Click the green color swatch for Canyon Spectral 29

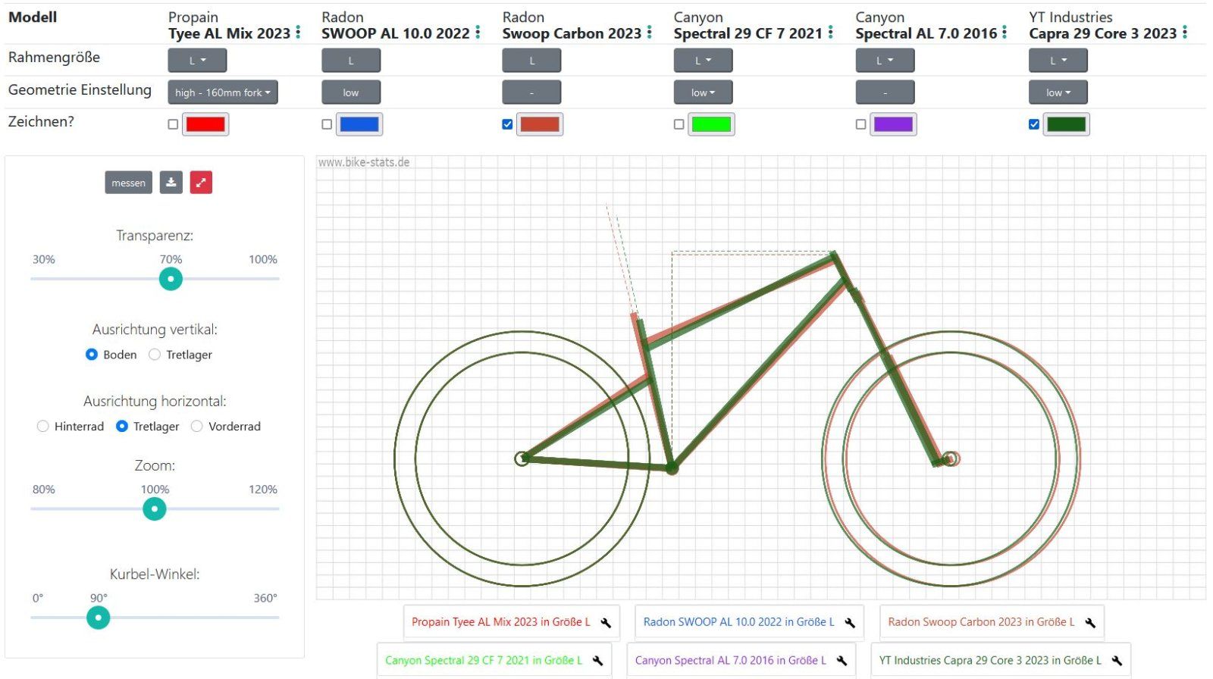711,124
